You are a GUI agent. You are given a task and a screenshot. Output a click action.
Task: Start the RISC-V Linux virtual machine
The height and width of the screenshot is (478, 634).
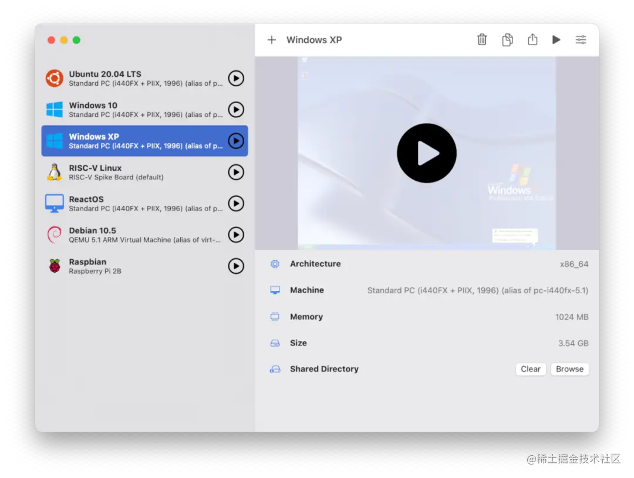coord(236,172)
